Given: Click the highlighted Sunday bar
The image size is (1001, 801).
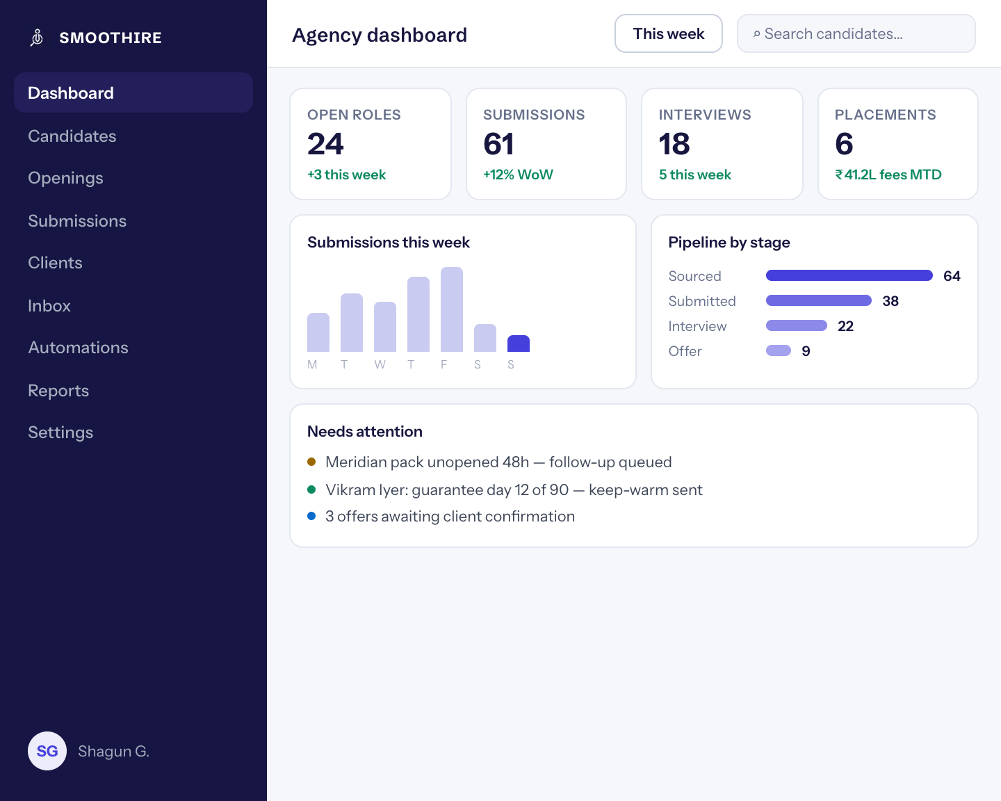Looking at the screenshot, I should pyautogui.click(x=519, y=343).
